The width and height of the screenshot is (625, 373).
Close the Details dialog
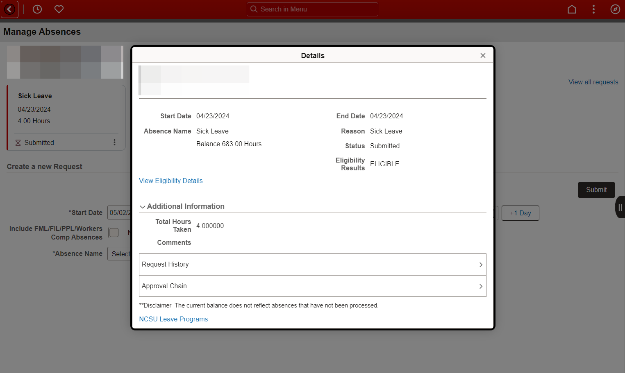coord(483,55)
